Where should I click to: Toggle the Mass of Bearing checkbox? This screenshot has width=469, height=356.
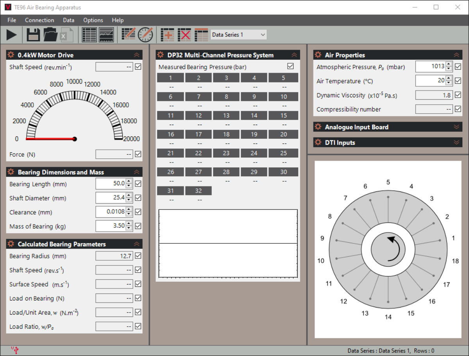[138, 226]
